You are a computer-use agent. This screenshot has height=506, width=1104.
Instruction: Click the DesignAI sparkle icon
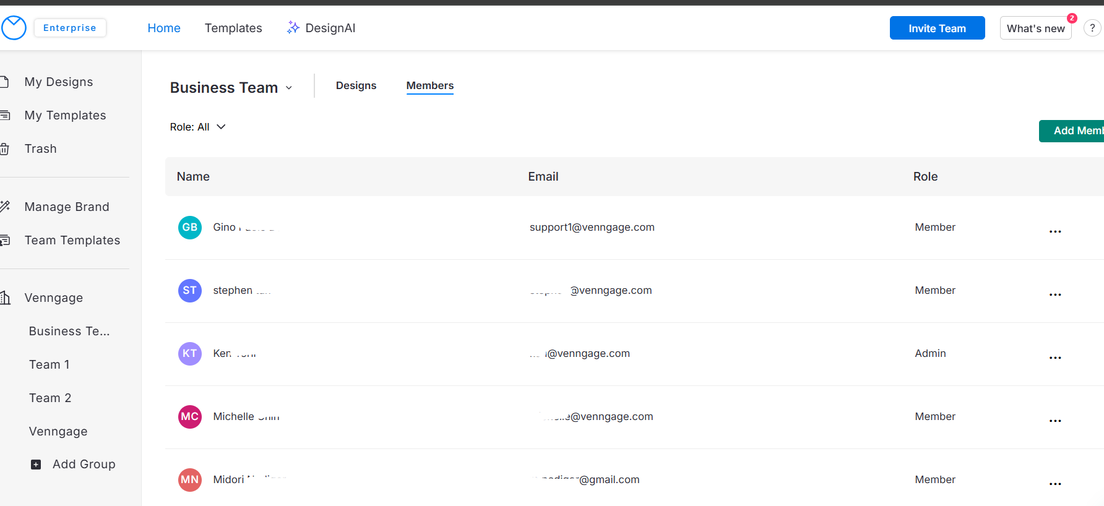293,28
